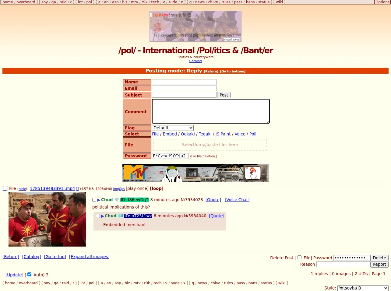Select the File option in Select row

155,134
